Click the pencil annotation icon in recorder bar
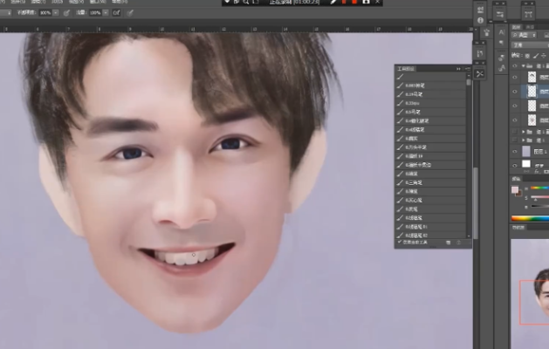 coord(333,3)
